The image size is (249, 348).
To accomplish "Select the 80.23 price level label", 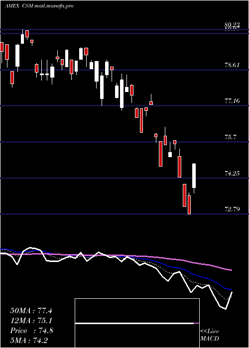I will click(x=233, y=25).
